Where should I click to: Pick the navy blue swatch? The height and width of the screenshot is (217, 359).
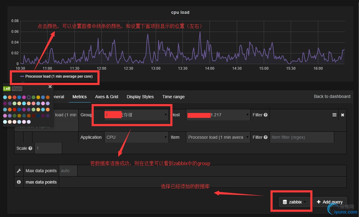[x=38, y=116]
